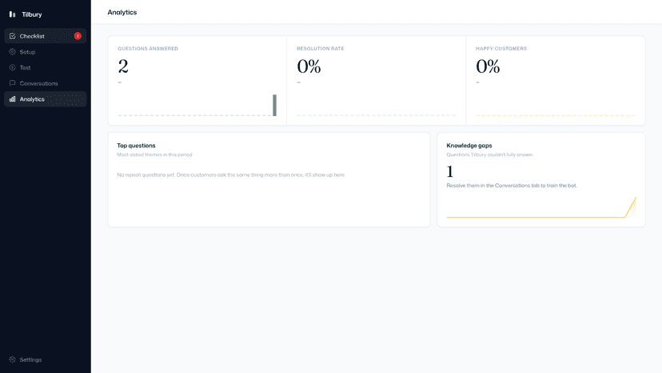Click the red alert badge on Checklist
Image resolution: width=662 pixels, height=373 pixels.
78,36
